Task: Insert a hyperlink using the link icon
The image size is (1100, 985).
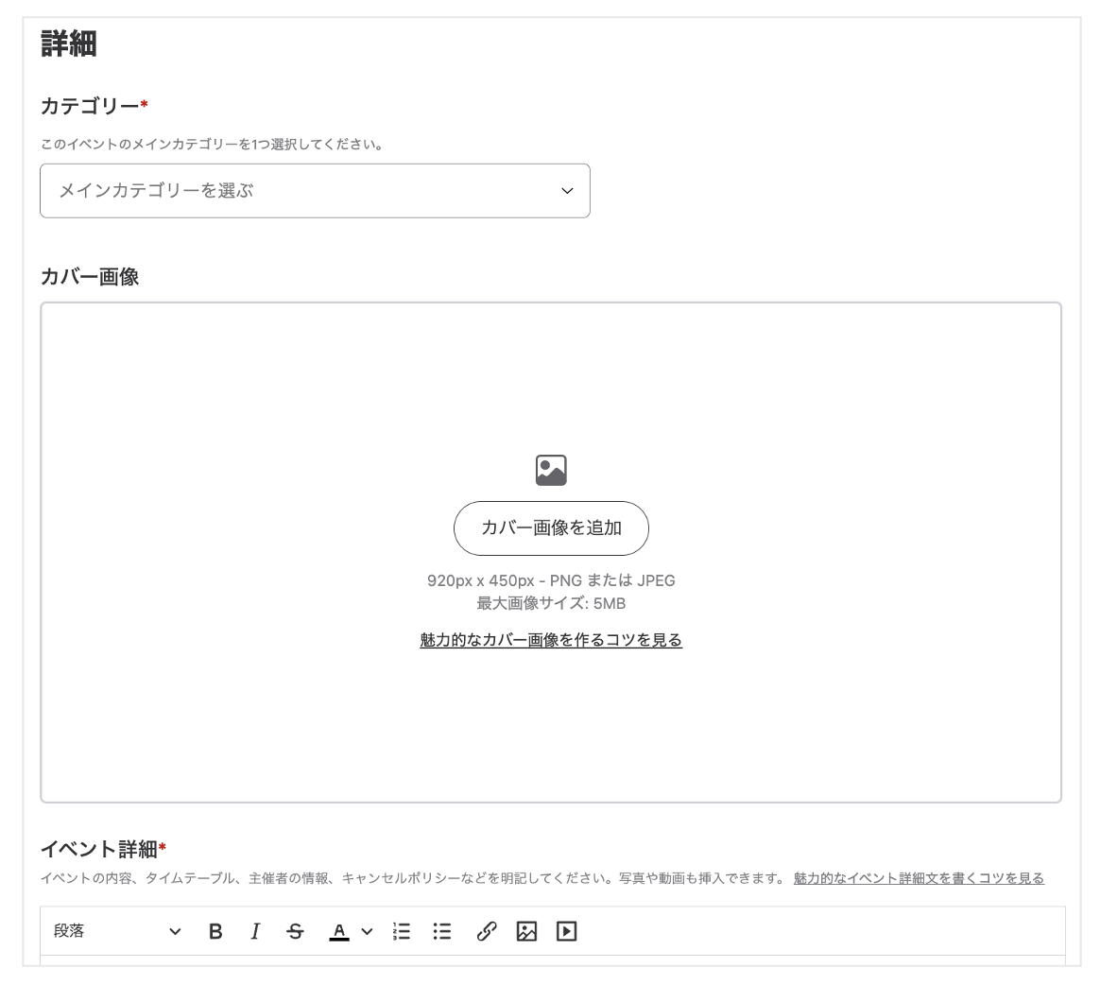Action: click(x=486, y=931)
